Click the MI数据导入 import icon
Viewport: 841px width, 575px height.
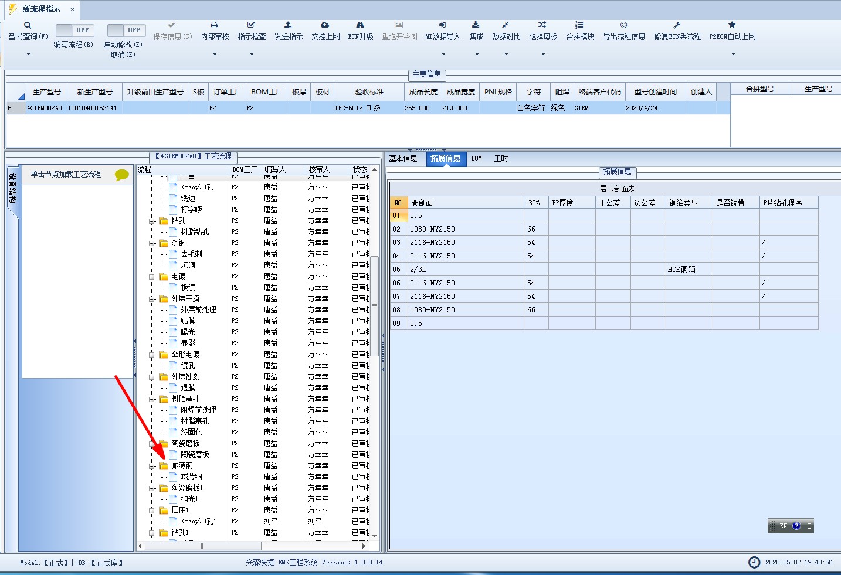(442, 25)
